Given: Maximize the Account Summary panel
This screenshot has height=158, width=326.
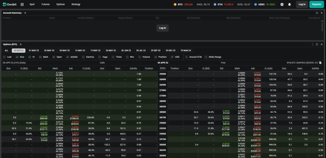Looking at the screenshot, I should point(317,13).
